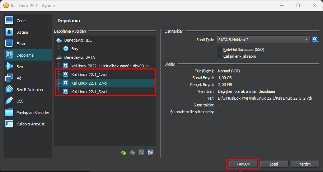323x172 pixels.
Task: Click the Sistem chip icon
Action: tap(9, 32)
